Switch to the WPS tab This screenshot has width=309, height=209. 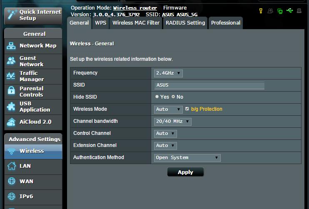tap(100, 23)
